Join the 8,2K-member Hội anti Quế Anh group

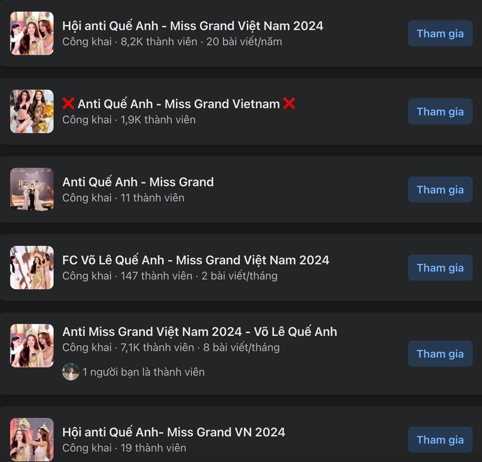coord(440,34)
